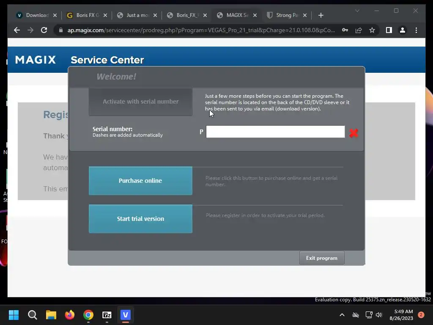433x325 pixels.
Task: Click the ap.magix.com address bar
Action: point(201,30)
